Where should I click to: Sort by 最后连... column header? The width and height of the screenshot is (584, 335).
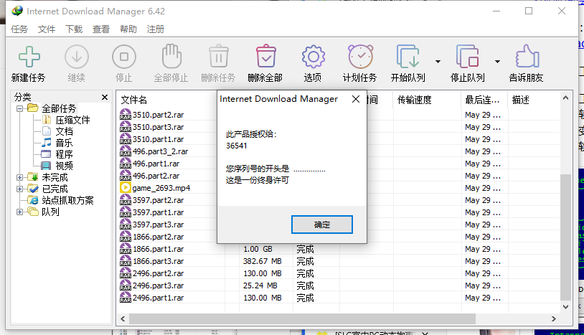pos(484,100)
